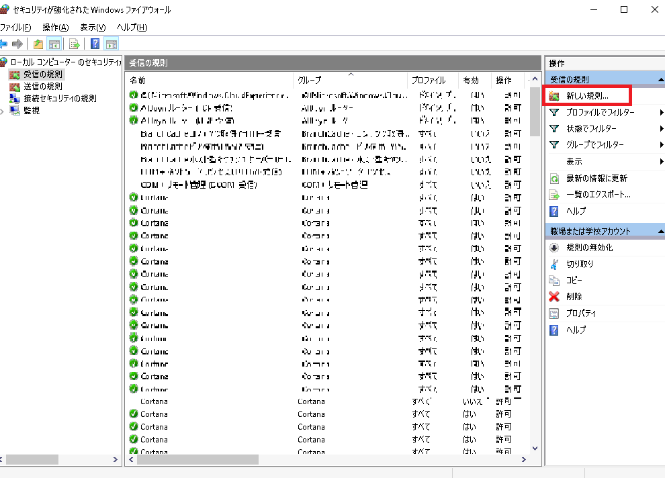
Task: Click 新しい規則... in the actions pane
Action: point(587,96)
